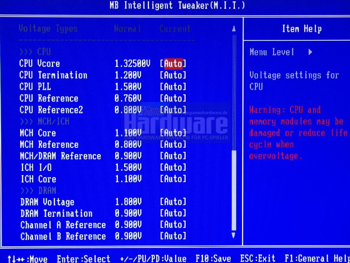The image size is (350, 263).
Task: Click the Channel A Reference label
Action: point(63,225)
